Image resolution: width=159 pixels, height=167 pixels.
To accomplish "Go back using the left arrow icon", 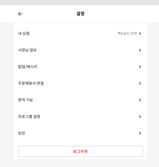I will click(x=20, y=14).
